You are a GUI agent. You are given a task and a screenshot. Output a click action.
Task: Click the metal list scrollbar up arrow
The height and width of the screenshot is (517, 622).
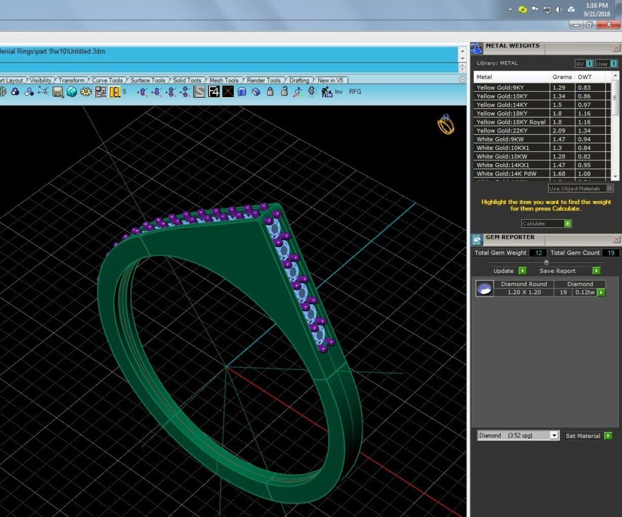(x=615, y=75)
